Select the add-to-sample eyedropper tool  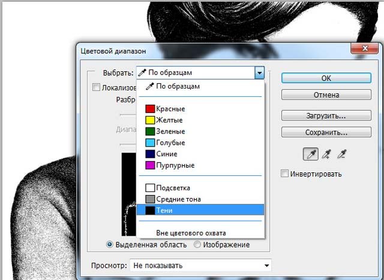point(327,154)
